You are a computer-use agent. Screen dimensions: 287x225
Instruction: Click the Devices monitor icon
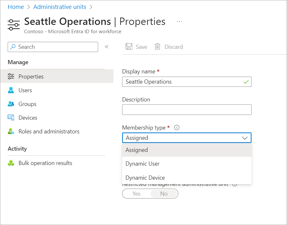tap(11, 118)
